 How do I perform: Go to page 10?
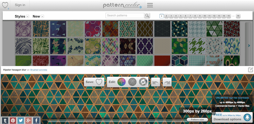click(x=204, y=16)
